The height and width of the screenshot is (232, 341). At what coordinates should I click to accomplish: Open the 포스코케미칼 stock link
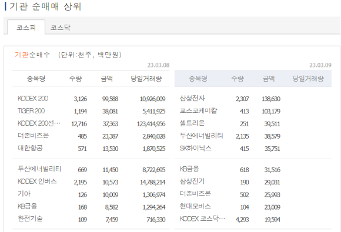tap(198, 111)
